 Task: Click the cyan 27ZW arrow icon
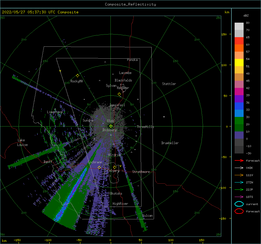click(x=239, y=182)
